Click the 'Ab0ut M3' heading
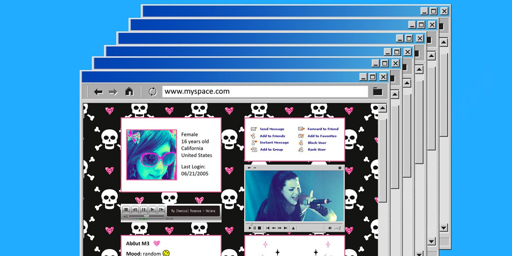This screenshot has height=256, width=512. point(138,244)
